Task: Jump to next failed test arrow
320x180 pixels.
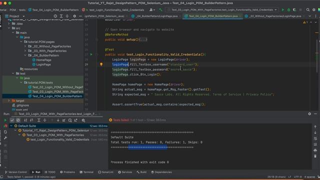Action: (x=58, y=120)
